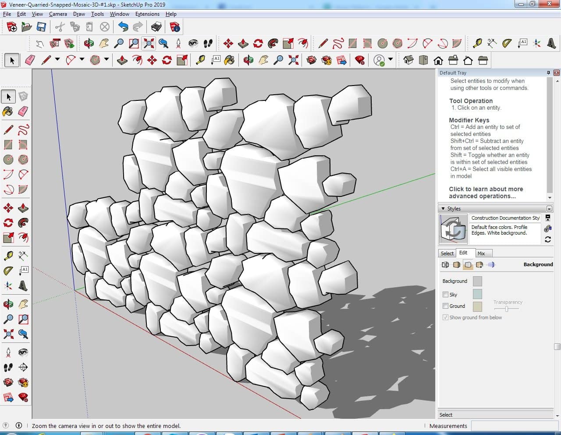561x435 pixels.
Task: Switch to the Mix tab
Action: (x=481, y=253)
